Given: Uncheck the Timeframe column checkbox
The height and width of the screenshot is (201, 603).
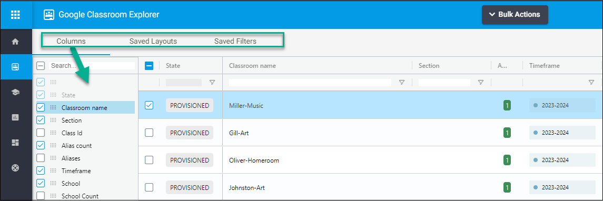Looking at the screenshot, I should (41, 170).
